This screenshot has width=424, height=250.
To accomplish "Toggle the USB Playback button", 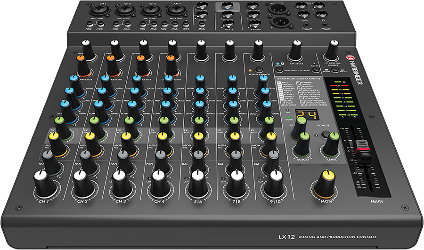I will [x=259, y=70].
